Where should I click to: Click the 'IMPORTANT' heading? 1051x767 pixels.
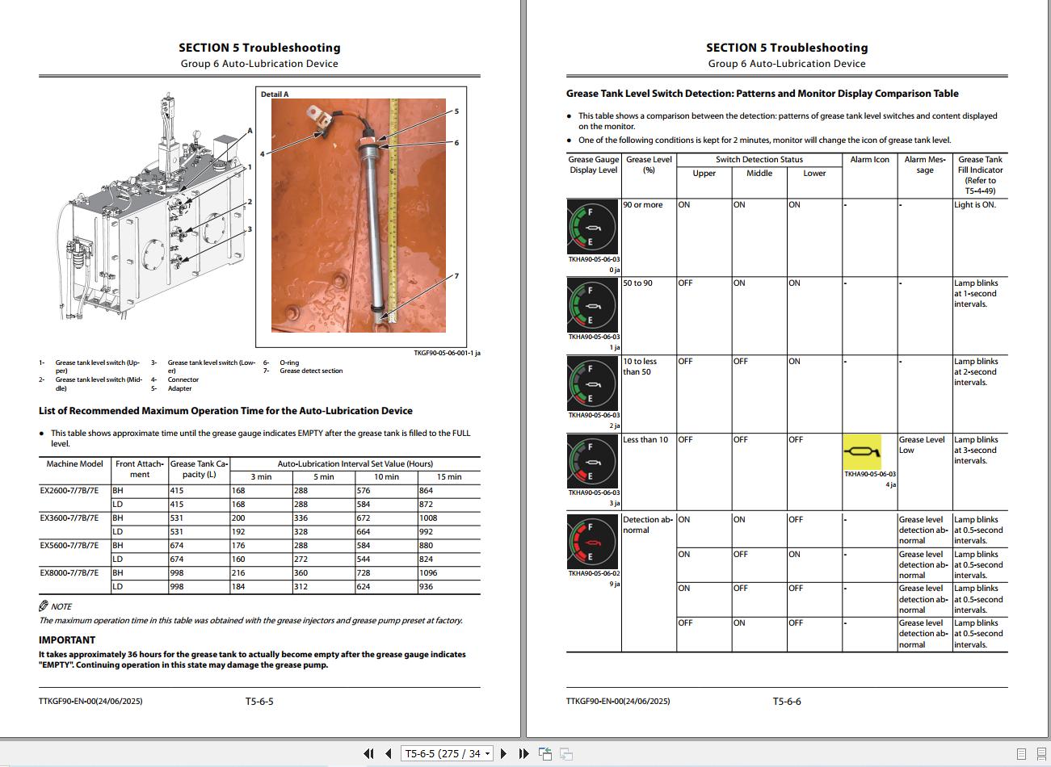[67, 640]
